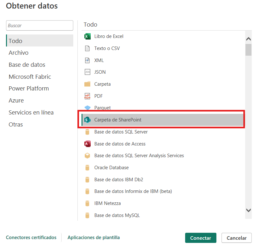The width and height of the screenshot is (260, 247).
Task: Switch to Base de datos category
Action: click(27, 65)
